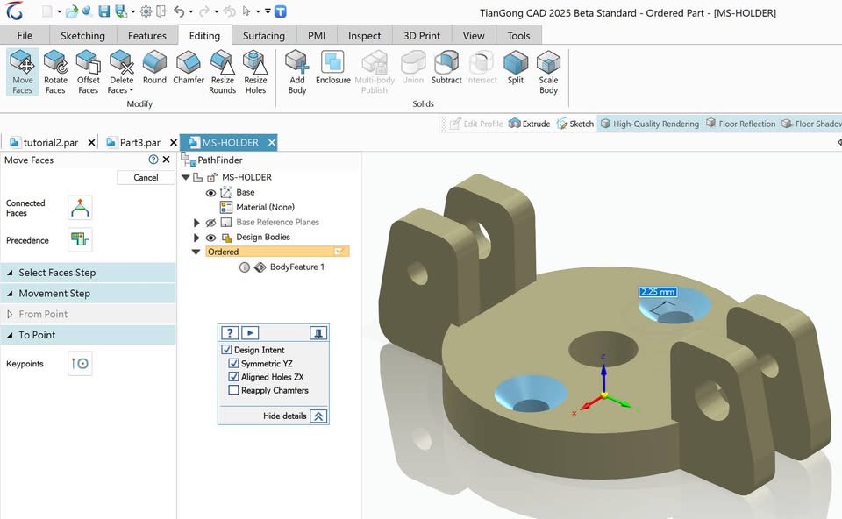842x519 pixels.
Task: Click the play button in Design Intent panel
Action: pos(250,333)
